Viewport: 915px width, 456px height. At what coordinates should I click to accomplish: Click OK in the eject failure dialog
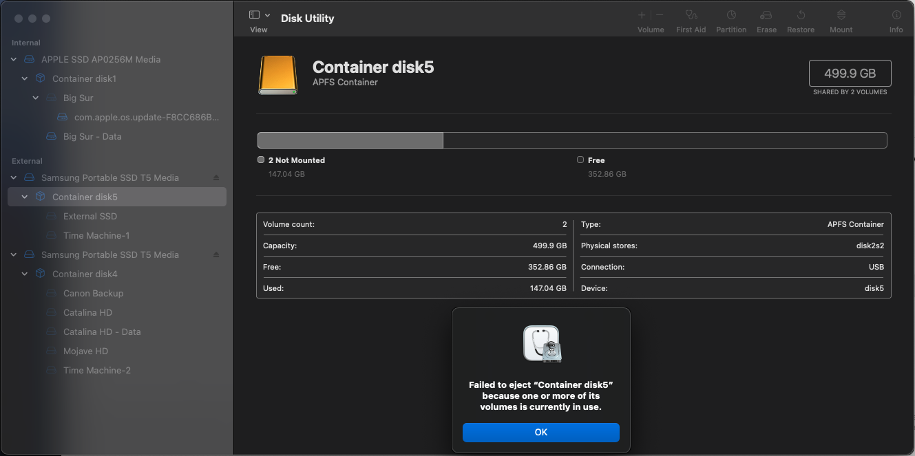click(x=541, y=433)
